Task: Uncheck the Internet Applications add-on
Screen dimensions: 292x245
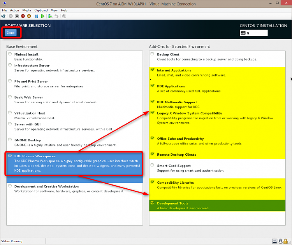Action: [153, 70]
